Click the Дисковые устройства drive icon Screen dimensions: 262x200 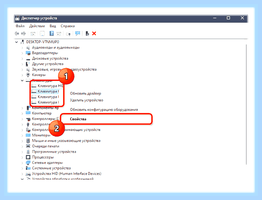point(28,59)
